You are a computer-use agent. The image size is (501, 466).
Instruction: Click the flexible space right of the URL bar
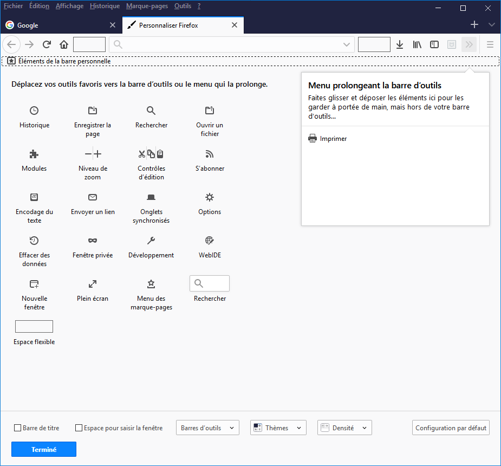tap(374, 44)
